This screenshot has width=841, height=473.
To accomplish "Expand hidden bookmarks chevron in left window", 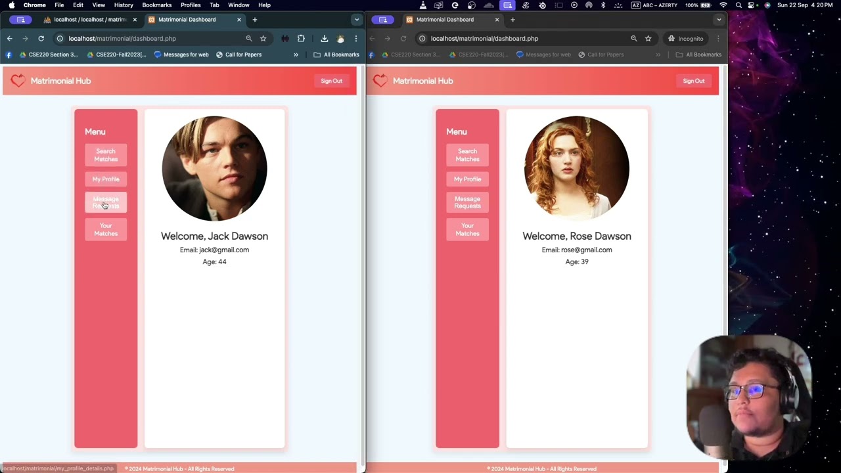I will 296,55.
